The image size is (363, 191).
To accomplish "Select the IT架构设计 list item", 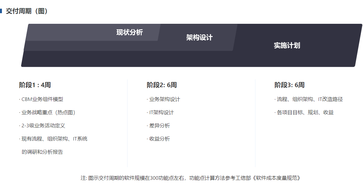I will tap(161, 113).
